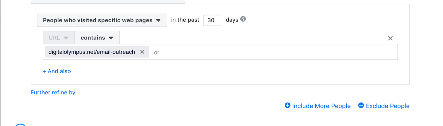Click the gray caret beside URL
443x126 pixels.
tap(66, 38)
